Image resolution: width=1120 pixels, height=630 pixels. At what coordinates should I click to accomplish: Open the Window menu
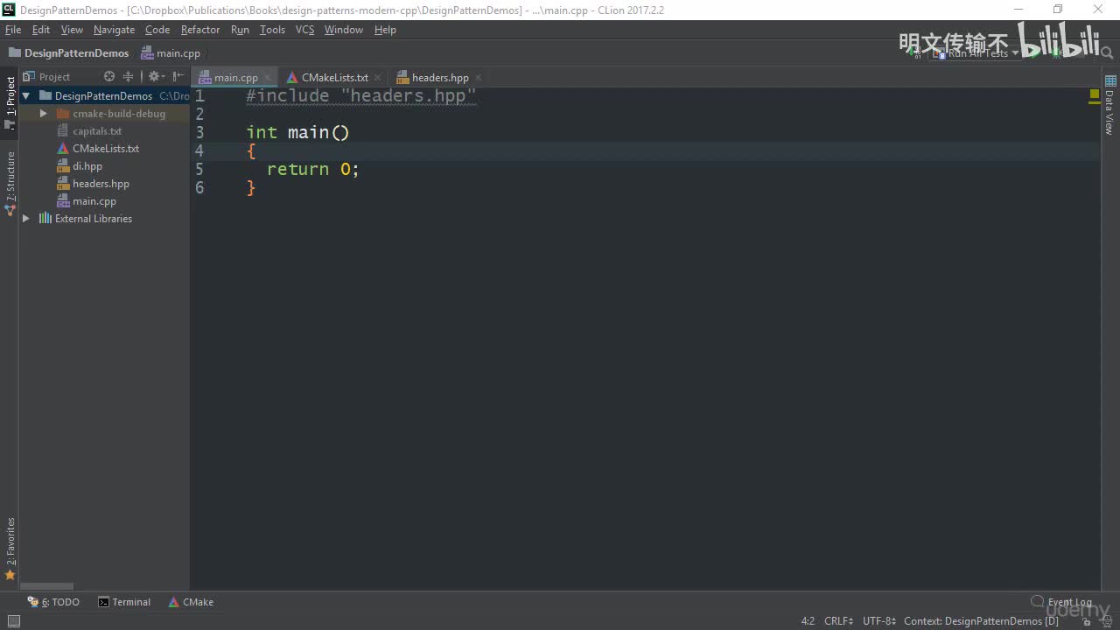344,30
